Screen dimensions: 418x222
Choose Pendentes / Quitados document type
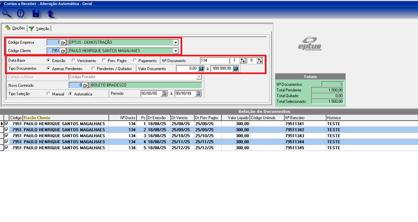pos(93,69)
